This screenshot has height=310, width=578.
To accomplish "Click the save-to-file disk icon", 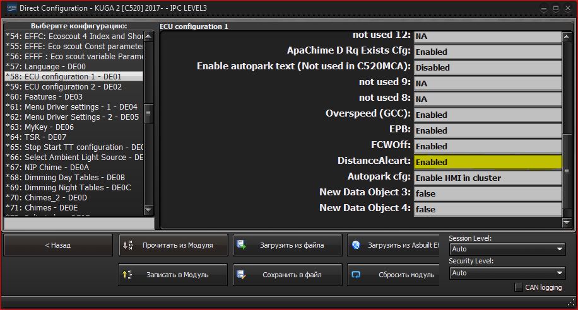I will [x=242, y=275].
